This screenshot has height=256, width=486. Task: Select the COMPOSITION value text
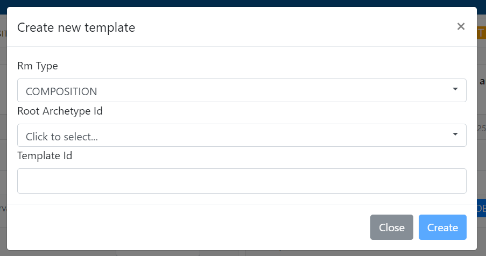61,91
